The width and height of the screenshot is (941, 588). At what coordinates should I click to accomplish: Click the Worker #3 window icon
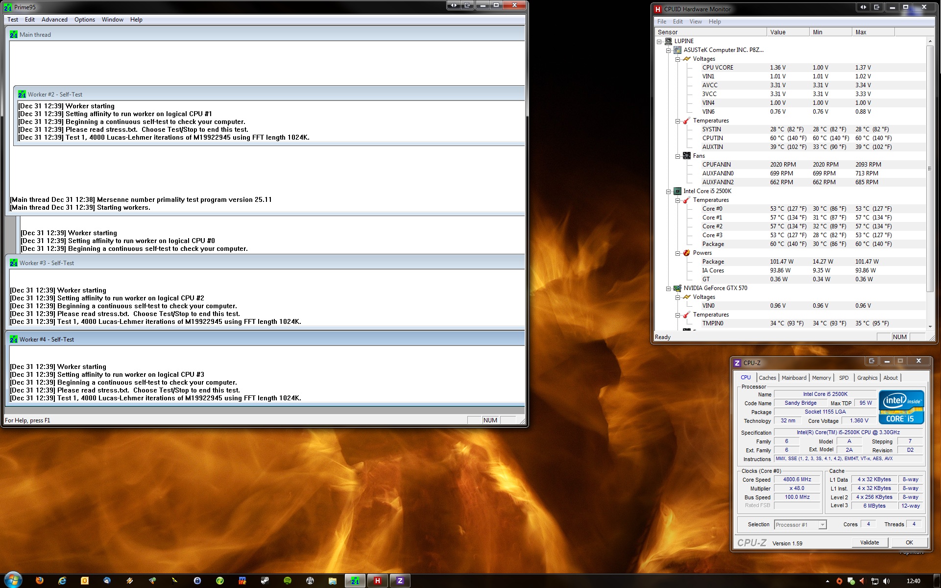(14, 263)
